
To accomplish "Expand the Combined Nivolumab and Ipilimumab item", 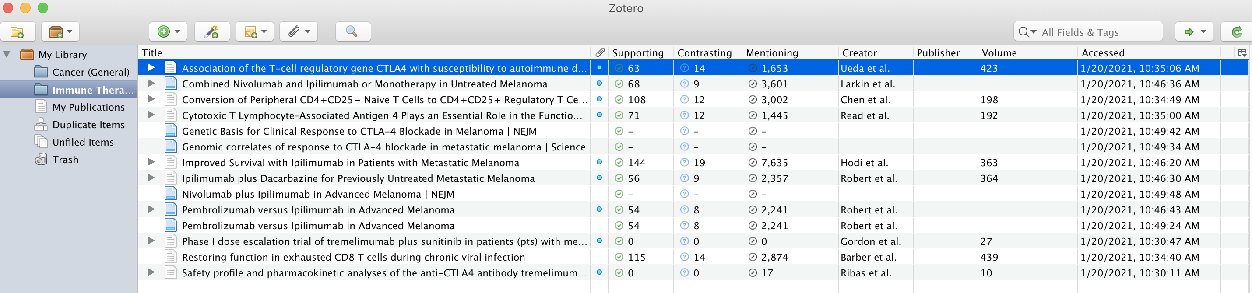I will 151,84.
